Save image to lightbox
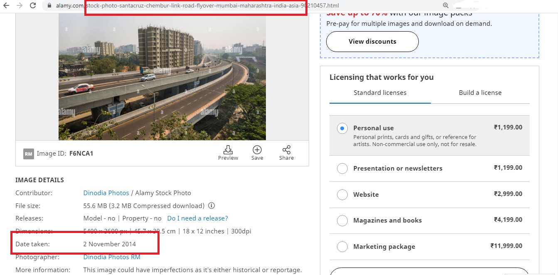558x275 pixels. [257, 153]
